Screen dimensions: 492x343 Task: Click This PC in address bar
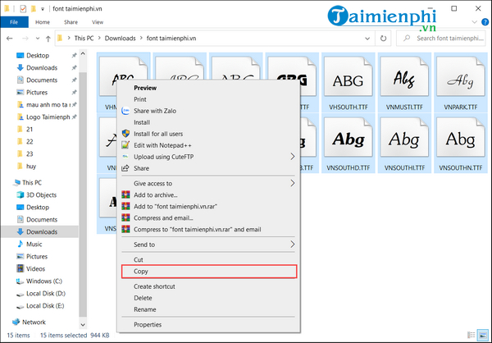click(84, 39)
